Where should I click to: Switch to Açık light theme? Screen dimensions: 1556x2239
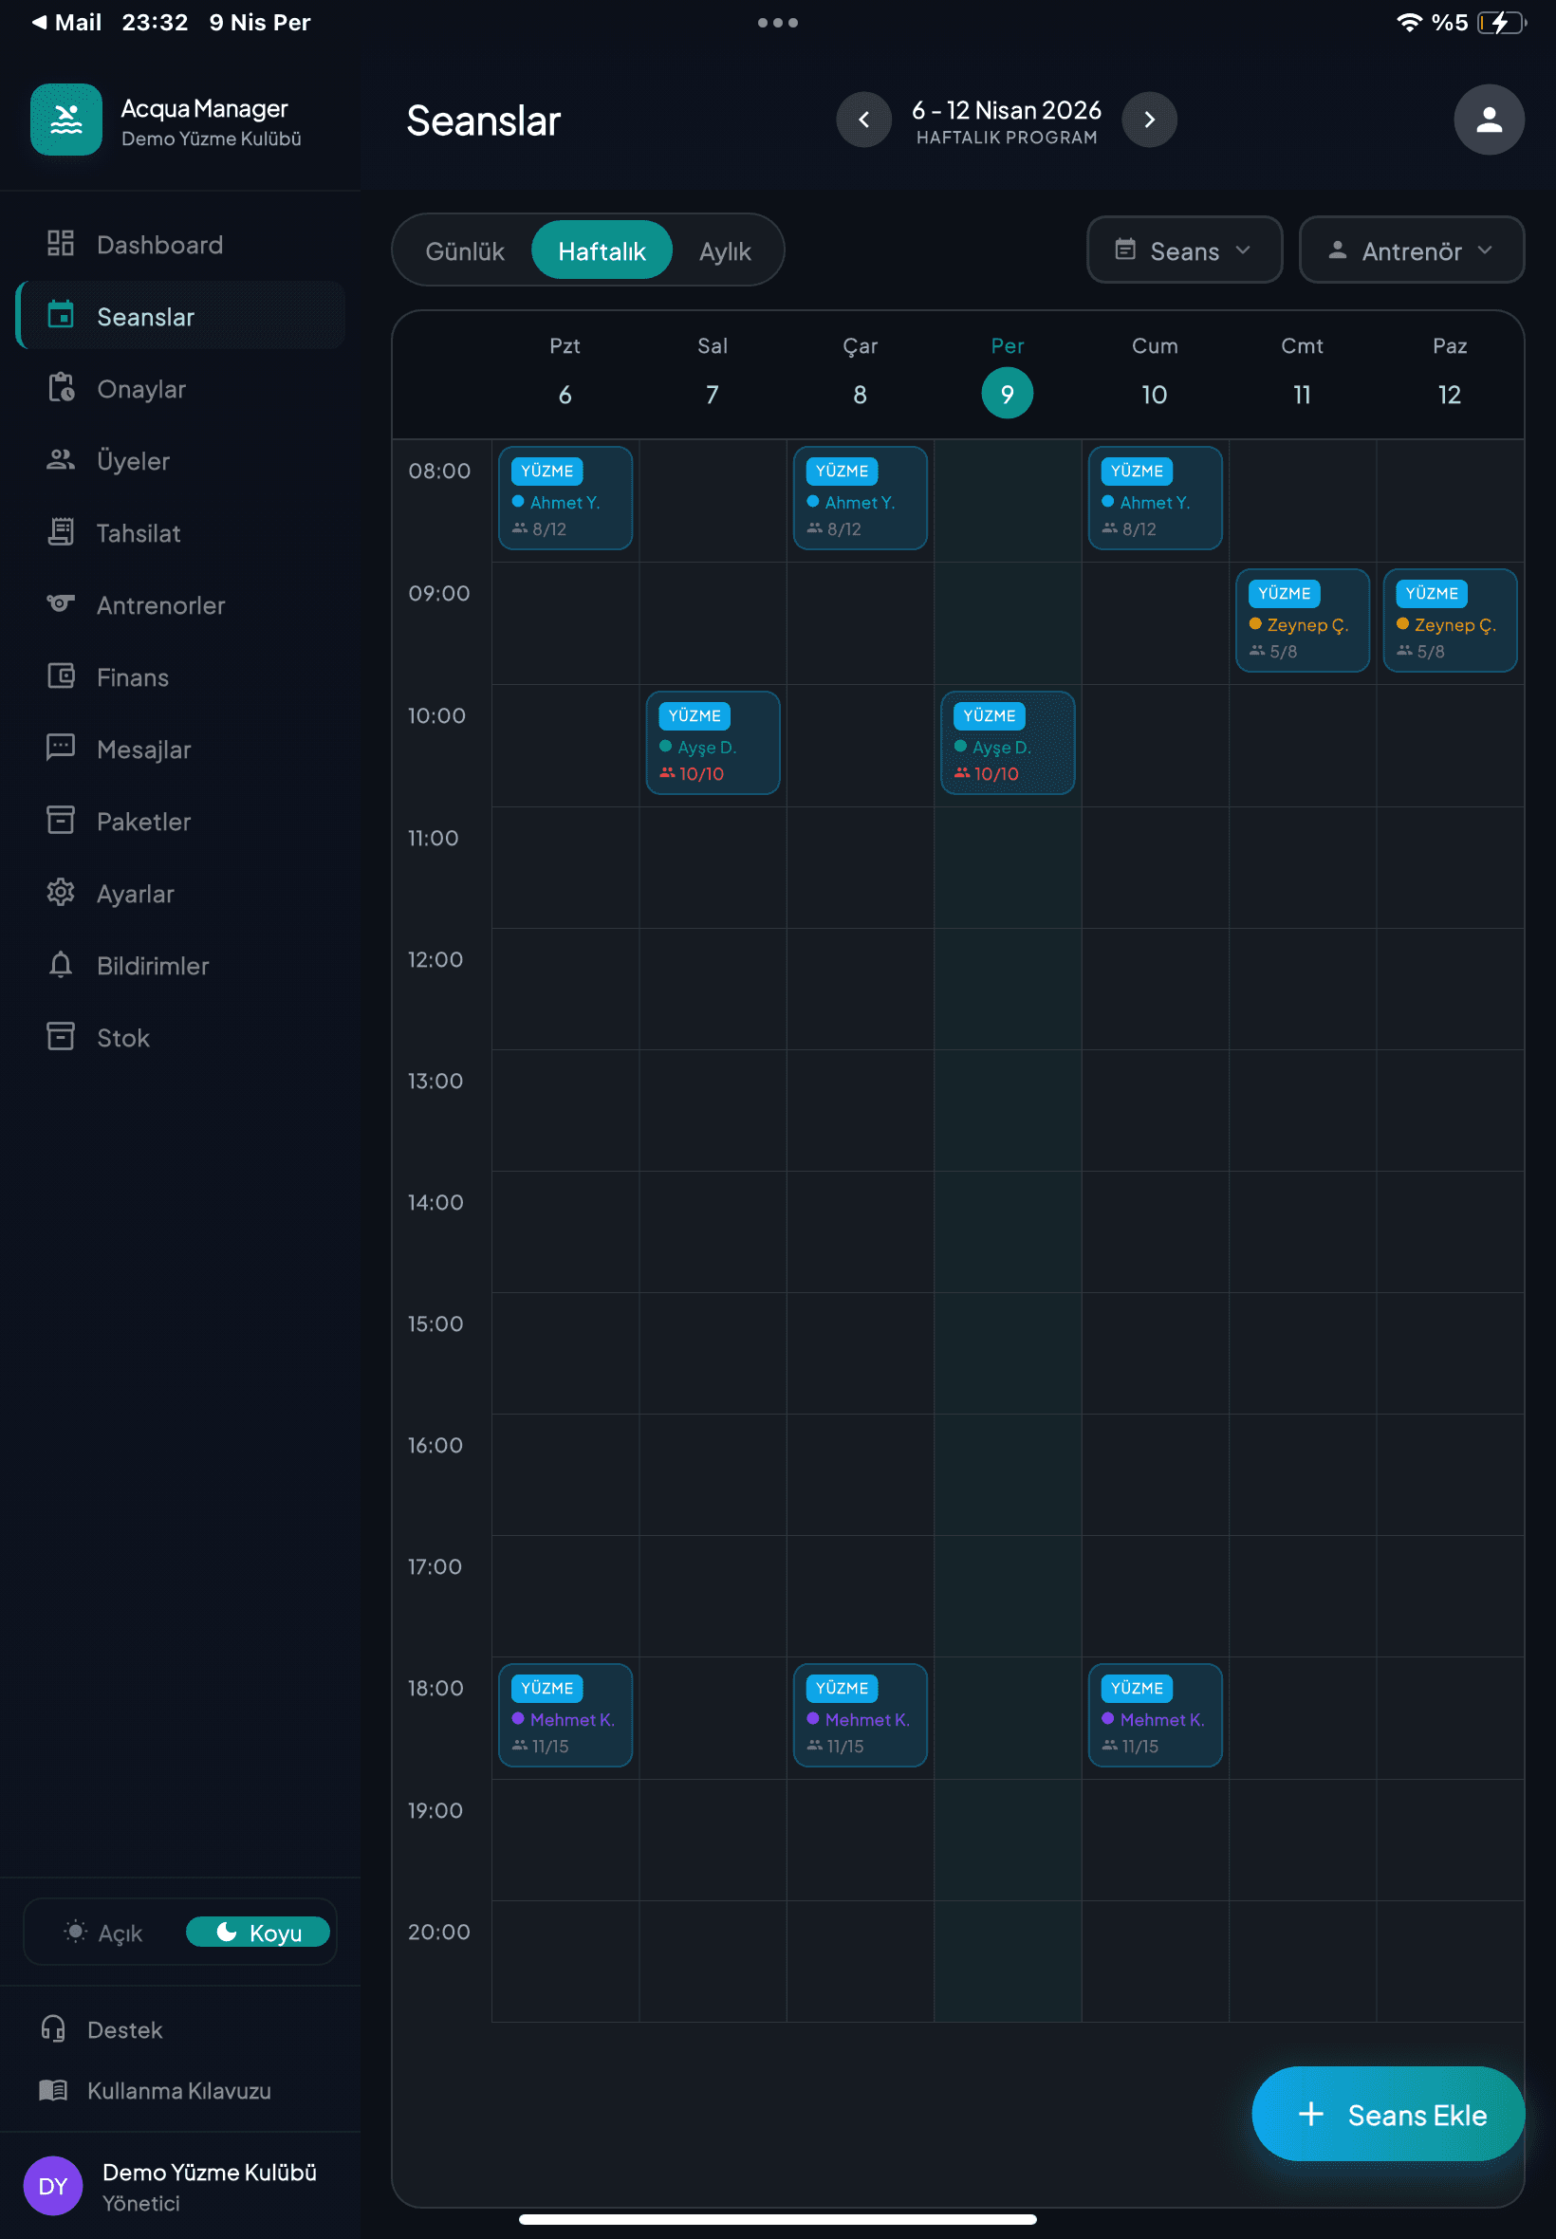103,1933
